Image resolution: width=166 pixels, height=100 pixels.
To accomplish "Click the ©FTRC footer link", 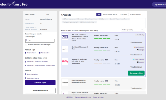I will 70,97.
